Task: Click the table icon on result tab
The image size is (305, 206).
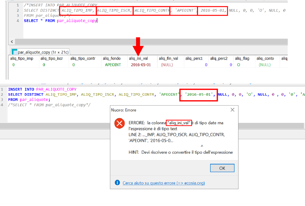Action: click(x=14, y=52)
